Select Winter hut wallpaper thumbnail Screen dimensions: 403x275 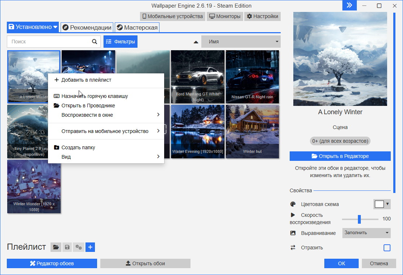click(x=253, y=131)
